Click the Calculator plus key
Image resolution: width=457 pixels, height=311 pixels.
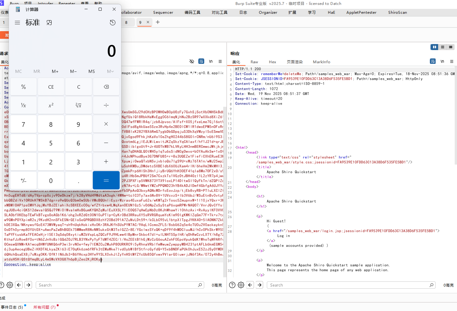pos(106,162)
